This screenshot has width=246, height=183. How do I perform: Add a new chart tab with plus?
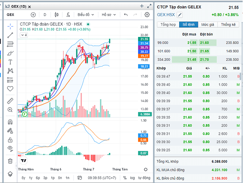[142, 6]
